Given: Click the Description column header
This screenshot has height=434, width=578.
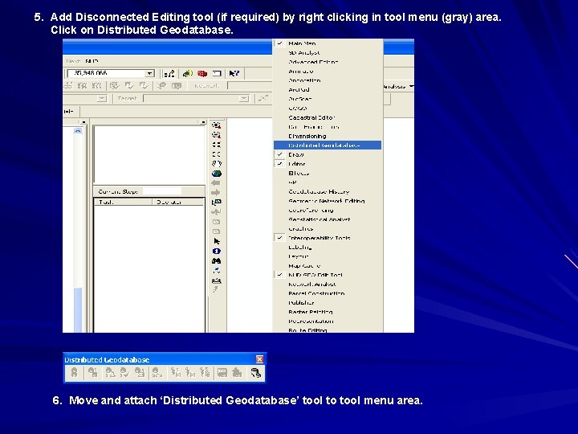Looking at the screenshot, I should [178, 202].
